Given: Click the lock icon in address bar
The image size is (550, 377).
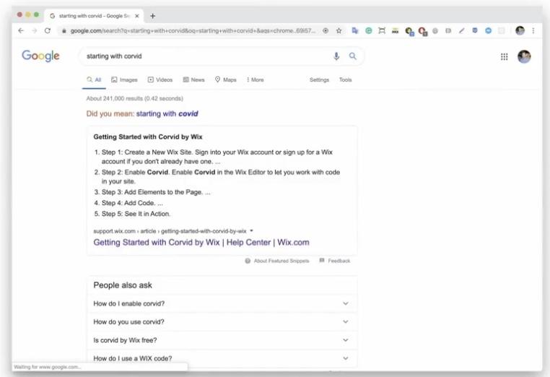Looking at the screenshot, I should coord(64,31).
